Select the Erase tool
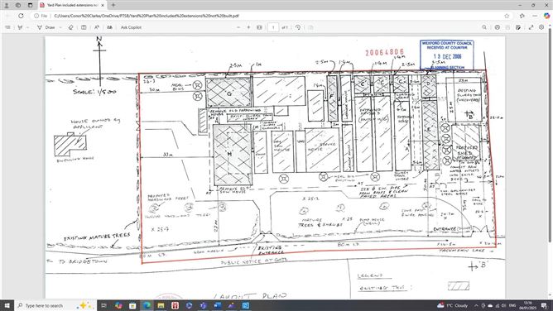Screen dimensions: 553x311 71,27
